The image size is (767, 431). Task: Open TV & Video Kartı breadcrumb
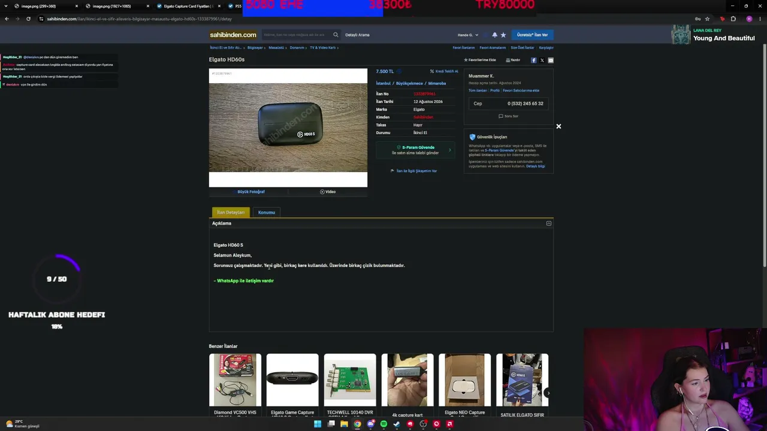point(322,47)
